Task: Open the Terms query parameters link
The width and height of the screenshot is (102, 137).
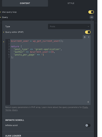Action: 8,110
